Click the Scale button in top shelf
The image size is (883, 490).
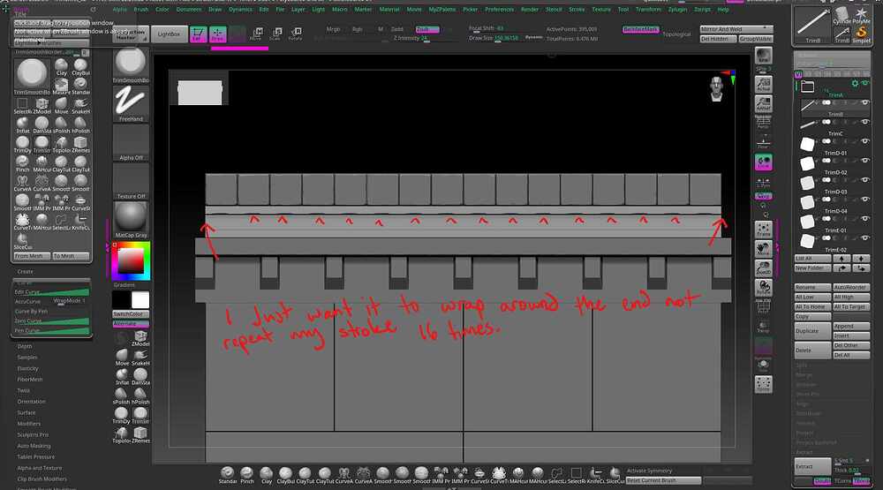275,34
